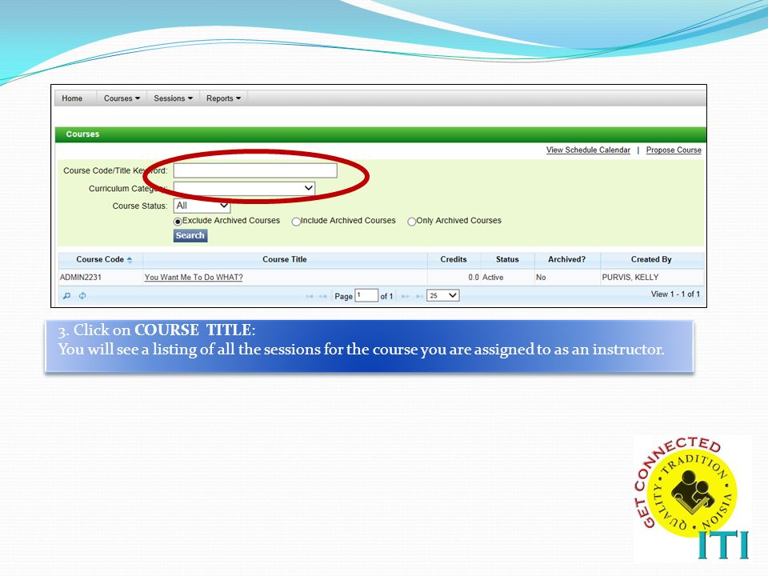This screenshot has height=576, width=768.
Task: Click the refresh grid icon in footer
Action: pos(82,295)
